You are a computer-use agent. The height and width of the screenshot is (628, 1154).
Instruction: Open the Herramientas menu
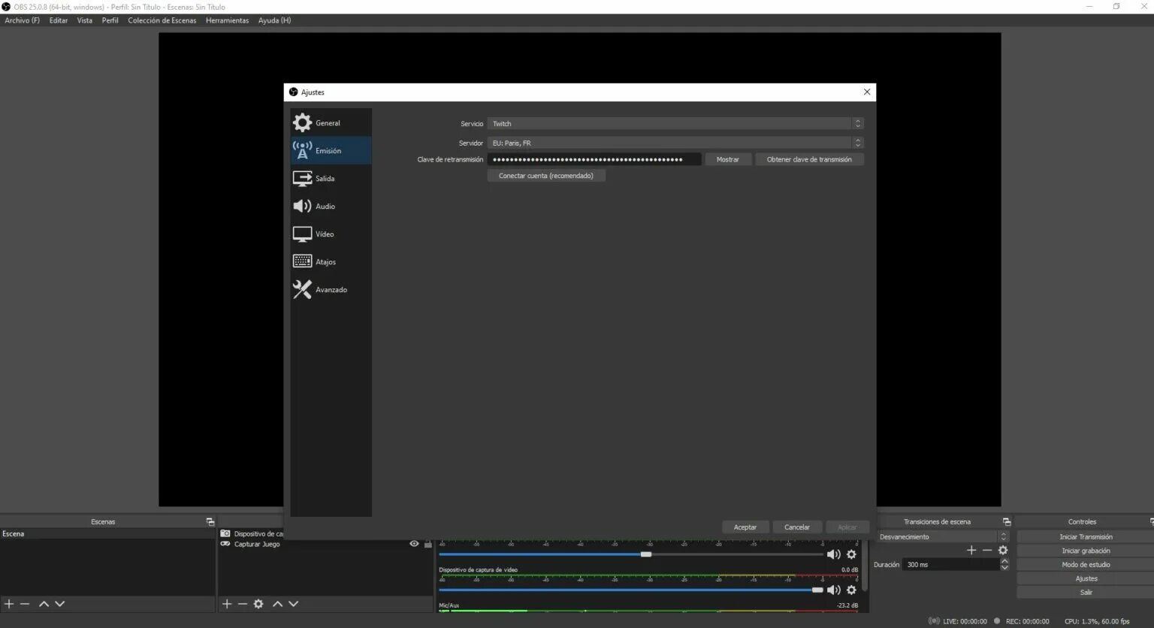click(x=227, y=20)
